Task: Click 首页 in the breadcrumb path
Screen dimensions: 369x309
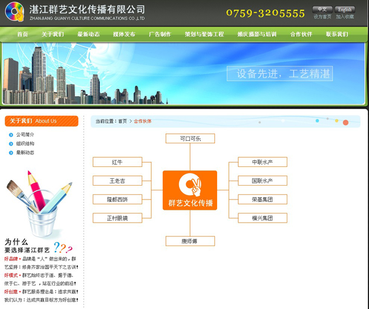Action: (123, 122)
